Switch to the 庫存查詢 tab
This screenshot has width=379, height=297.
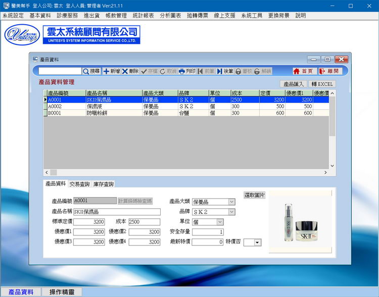click(104, 184)
